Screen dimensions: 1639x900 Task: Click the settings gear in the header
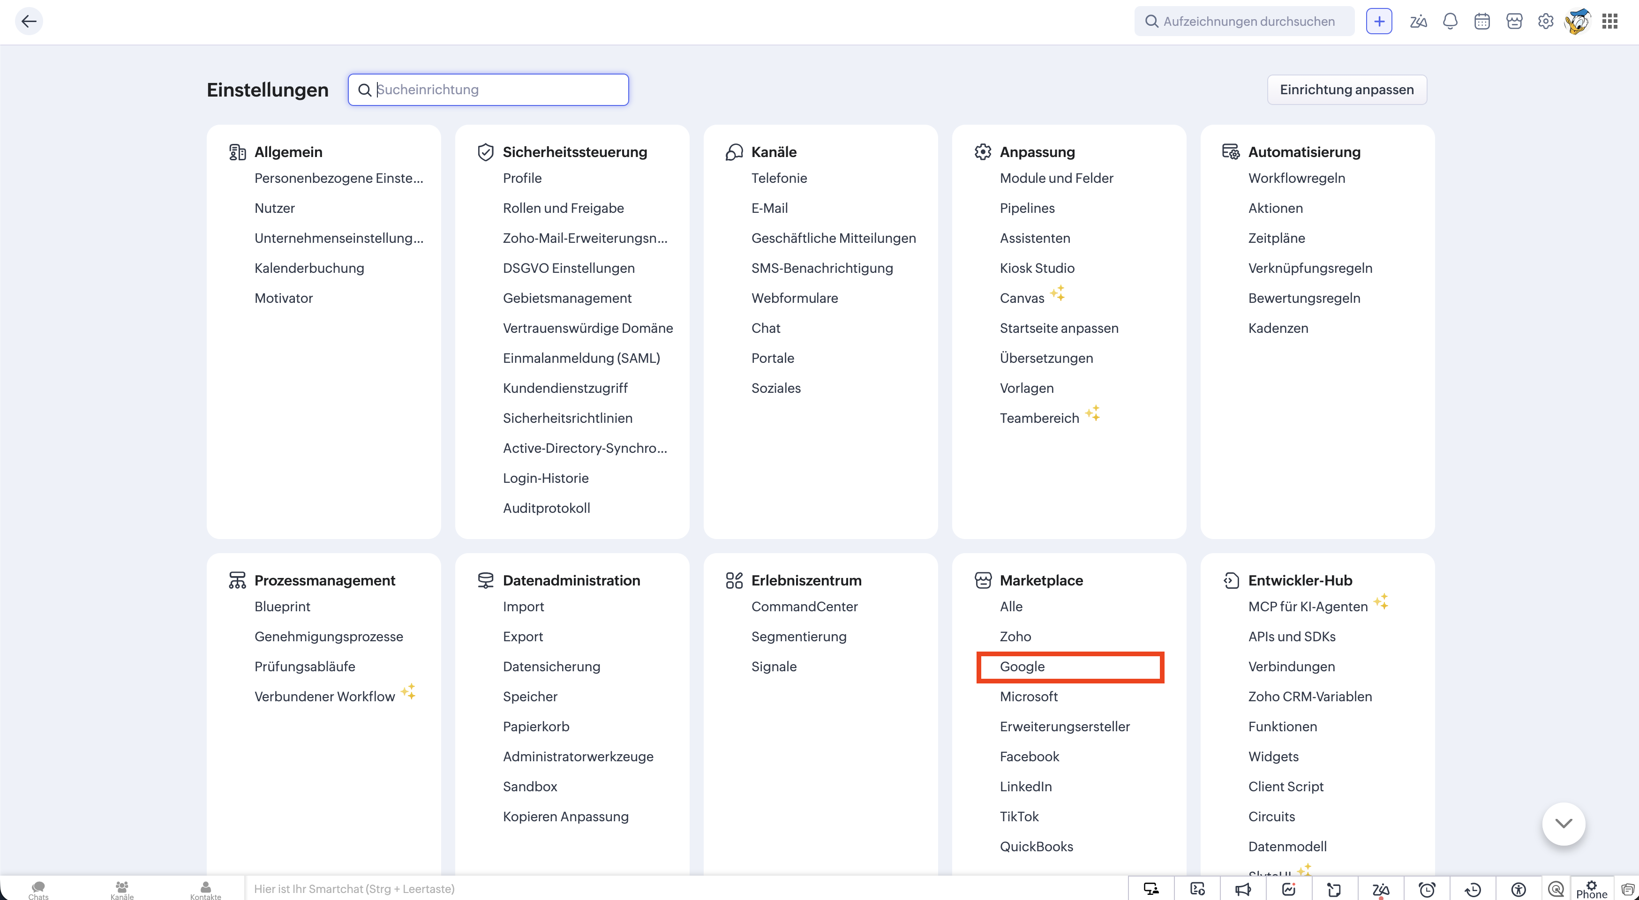point(1545,22)
